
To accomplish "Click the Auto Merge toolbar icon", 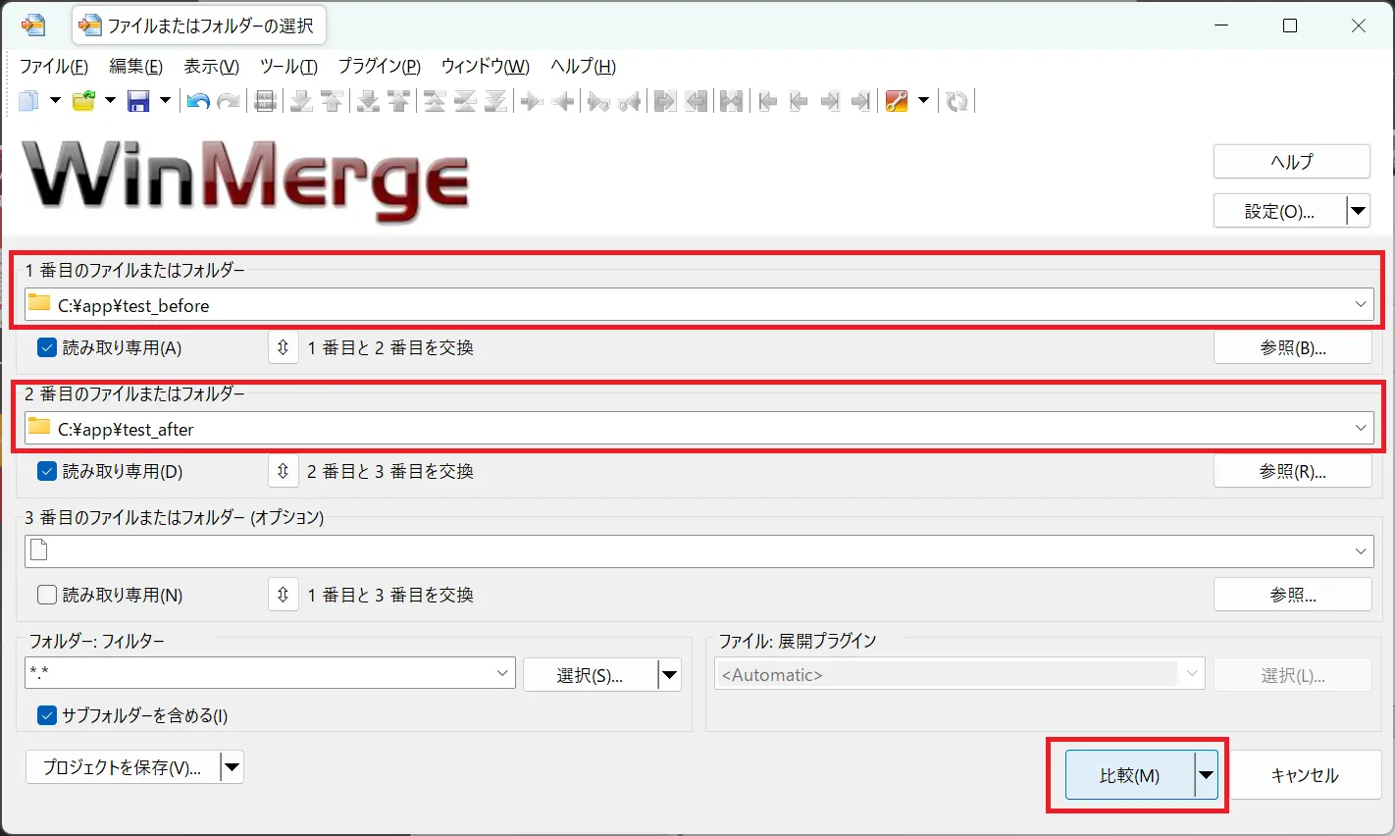I will [731, 101].
